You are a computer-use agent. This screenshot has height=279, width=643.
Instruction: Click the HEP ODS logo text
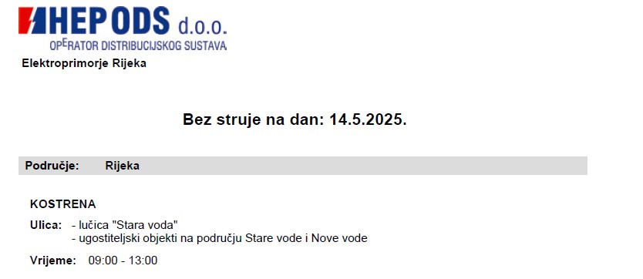tap(109, 21)
